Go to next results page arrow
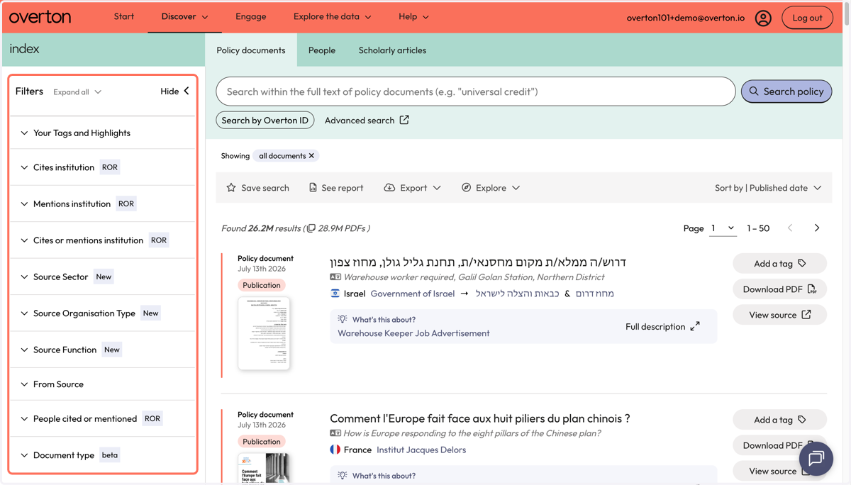 pos(817,228)
